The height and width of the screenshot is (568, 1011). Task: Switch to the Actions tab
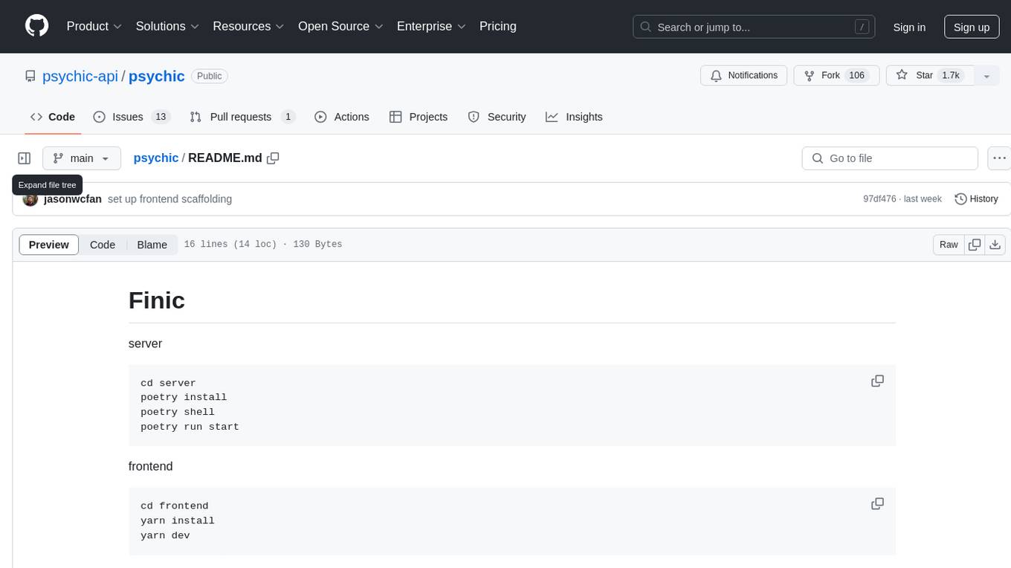coord(342,117)
